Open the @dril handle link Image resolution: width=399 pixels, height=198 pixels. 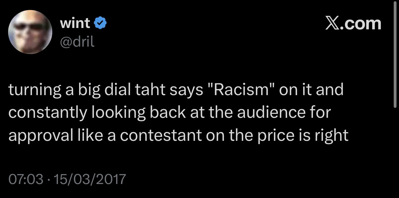point(77,42)
